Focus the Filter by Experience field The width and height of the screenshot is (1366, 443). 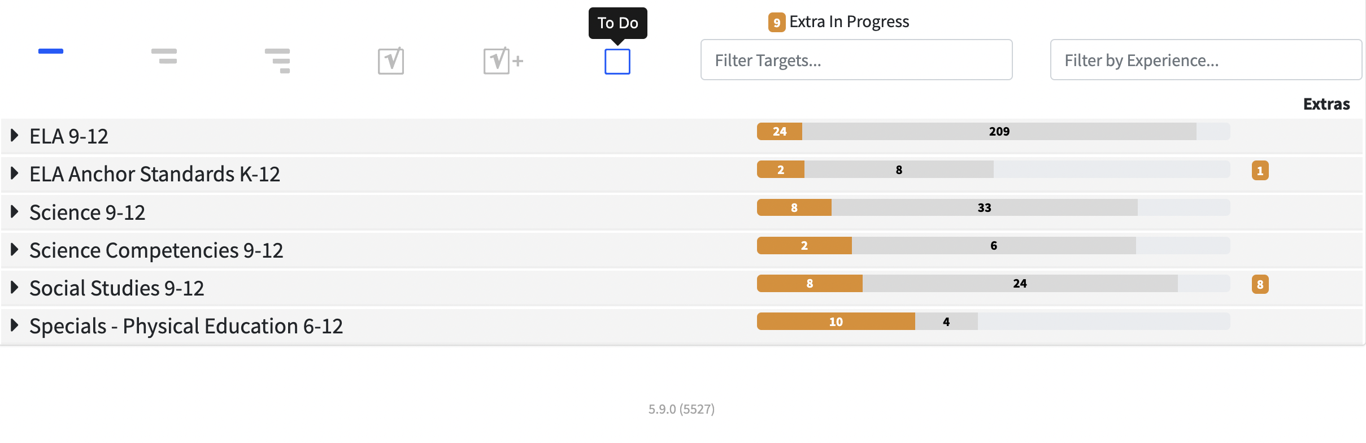[x=1206, y=60]
